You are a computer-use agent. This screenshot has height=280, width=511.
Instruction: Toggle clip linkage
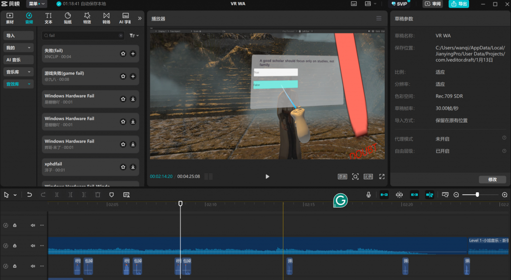[414, 194]
